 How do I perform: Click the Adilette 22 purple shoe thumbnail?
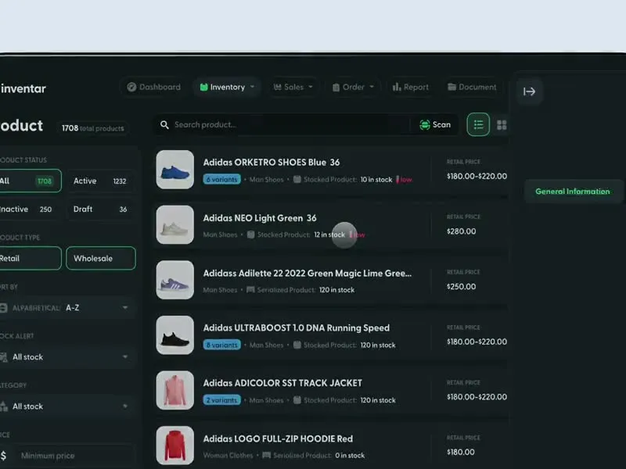pyautogui.click(x=174, y=280)
